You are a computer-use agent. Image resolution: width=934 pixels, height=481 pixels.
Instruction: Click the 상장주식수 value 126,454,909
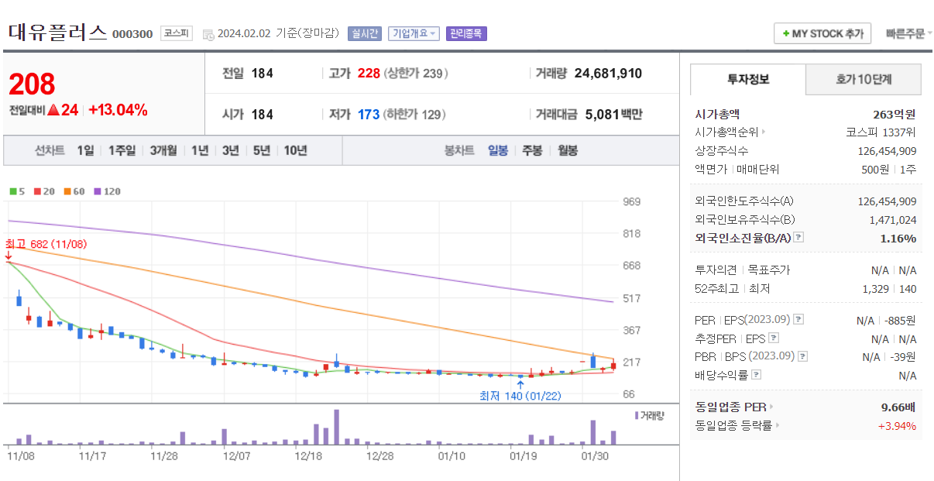(x=887, y=150)
